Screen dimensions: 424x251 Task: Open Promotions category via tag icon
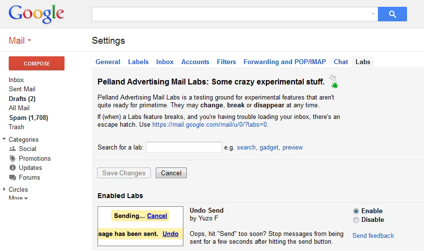(x=13, y=159)
